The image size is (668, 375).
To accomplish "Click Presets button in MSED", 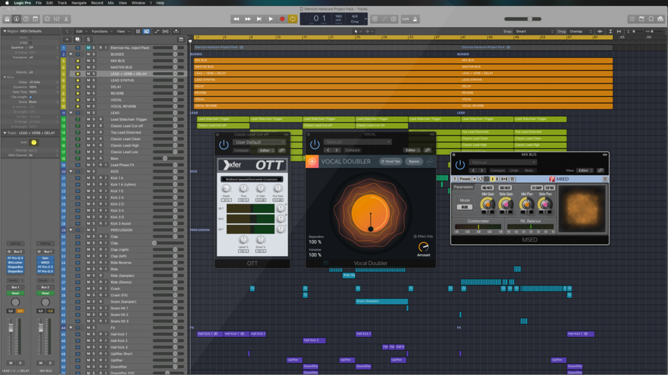I will tap(465, 179).
